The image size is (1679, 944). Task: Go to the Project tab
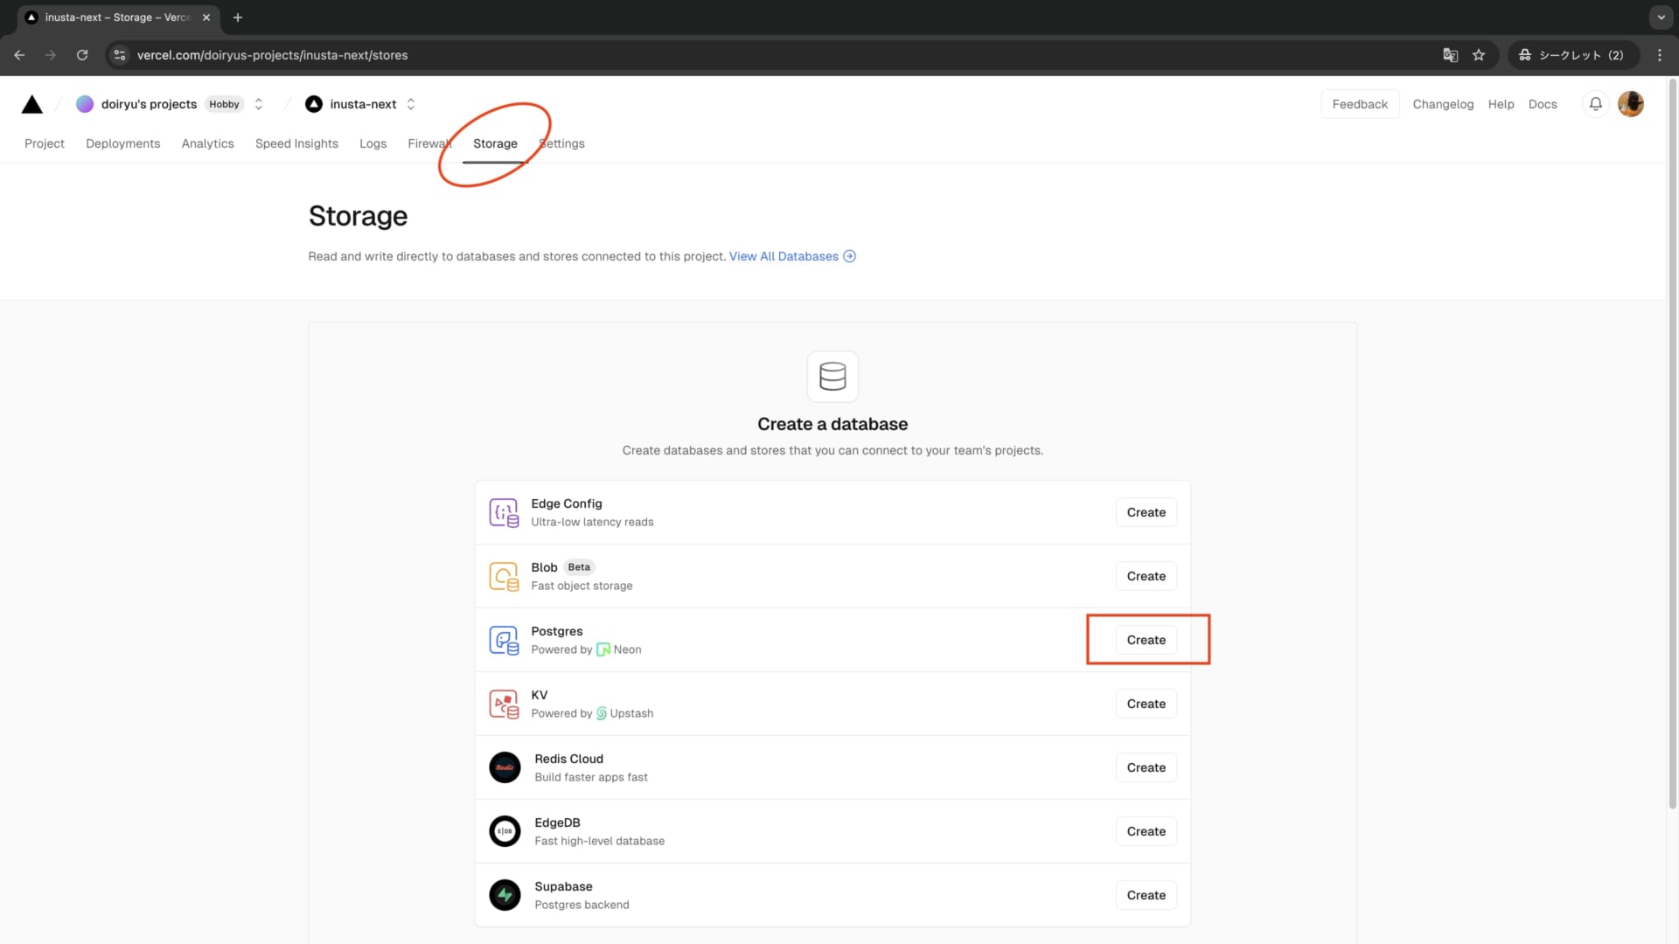(45, 143)
